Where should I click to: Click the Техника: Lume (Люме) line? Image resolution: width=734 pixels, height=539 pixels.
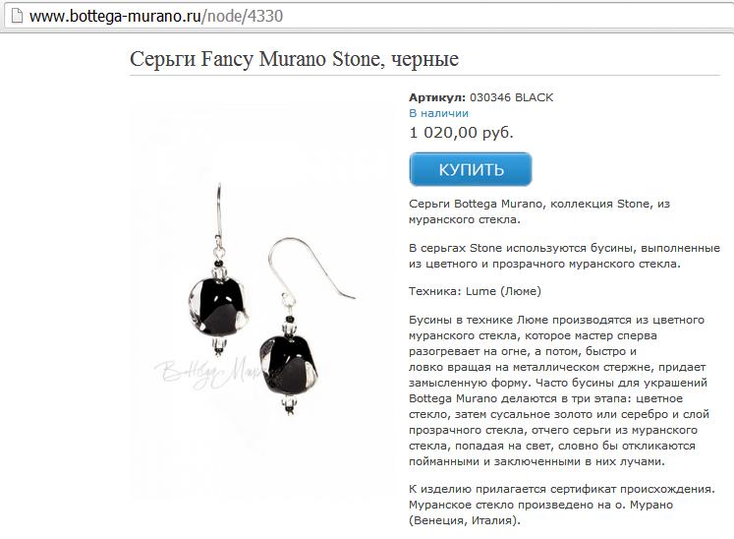tap(475, 291)
